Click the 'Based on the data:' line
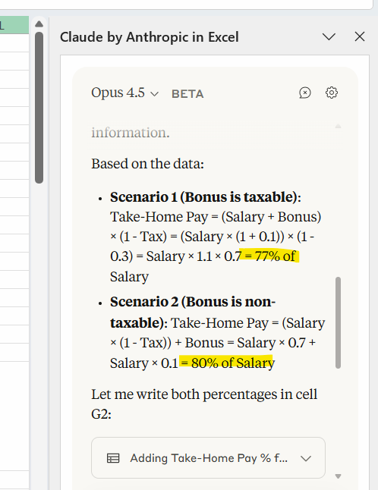Image resolution: width=378 pixels, height=490 pixels. (x=147, y=163)
